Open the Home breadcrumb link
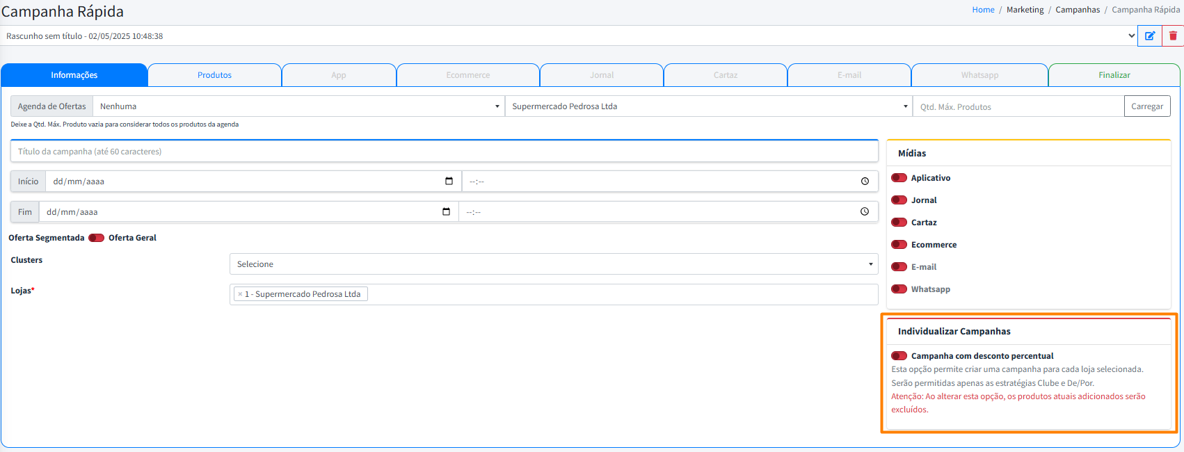The height and width of the screenshot is (452, 1184). [x=983, y=10]
